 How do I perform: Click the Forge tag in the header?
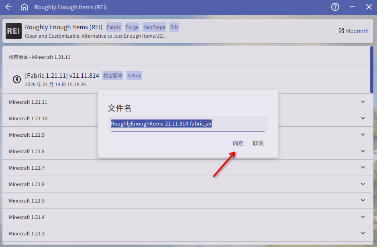coord(132,27)
